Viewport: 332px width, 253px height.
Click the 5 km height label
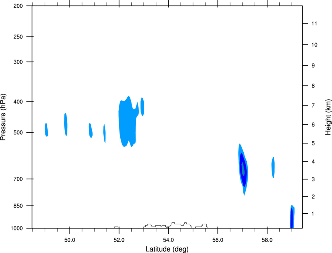point(313,144)
